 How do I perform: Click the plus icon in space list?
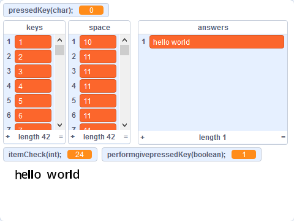click(x=73, y=137)
